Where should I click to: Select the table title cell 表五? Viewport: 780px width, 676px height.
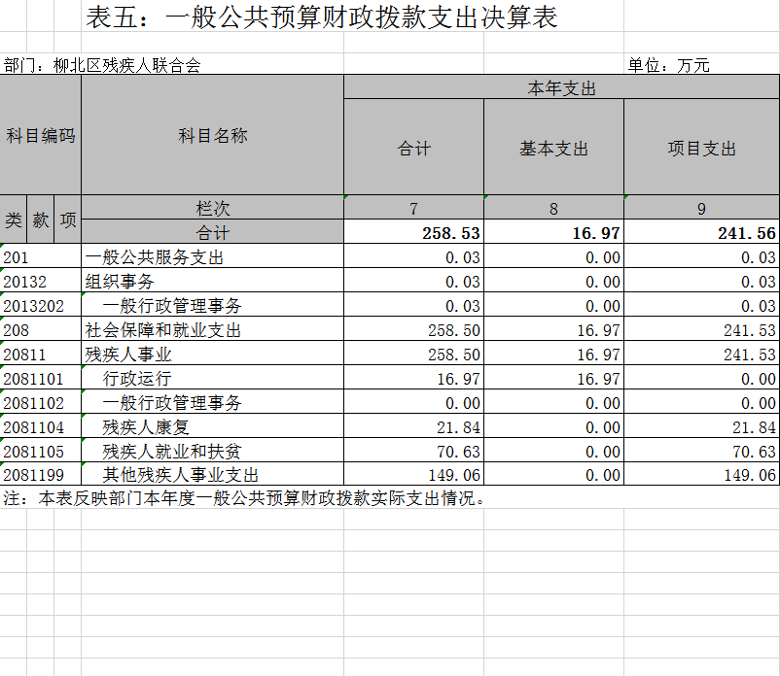click(x=321, y=17)
